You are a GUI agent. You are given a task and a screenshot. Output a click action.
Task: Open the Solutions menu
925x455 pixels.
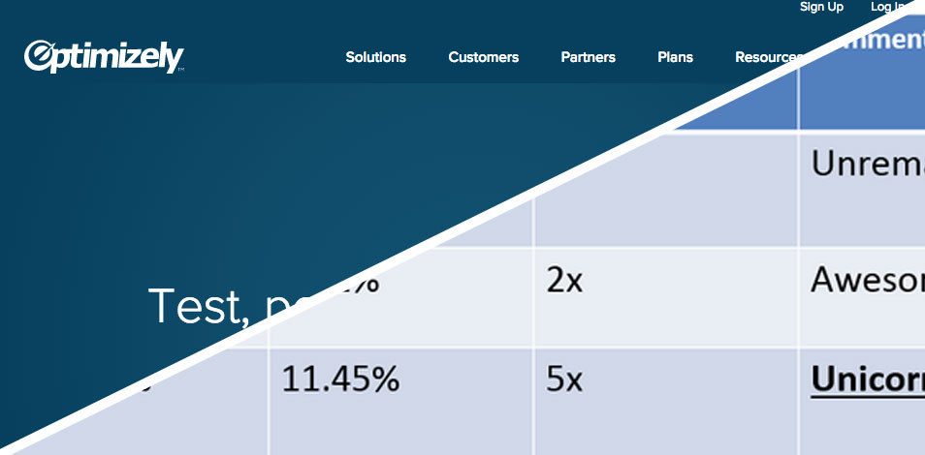375,57
